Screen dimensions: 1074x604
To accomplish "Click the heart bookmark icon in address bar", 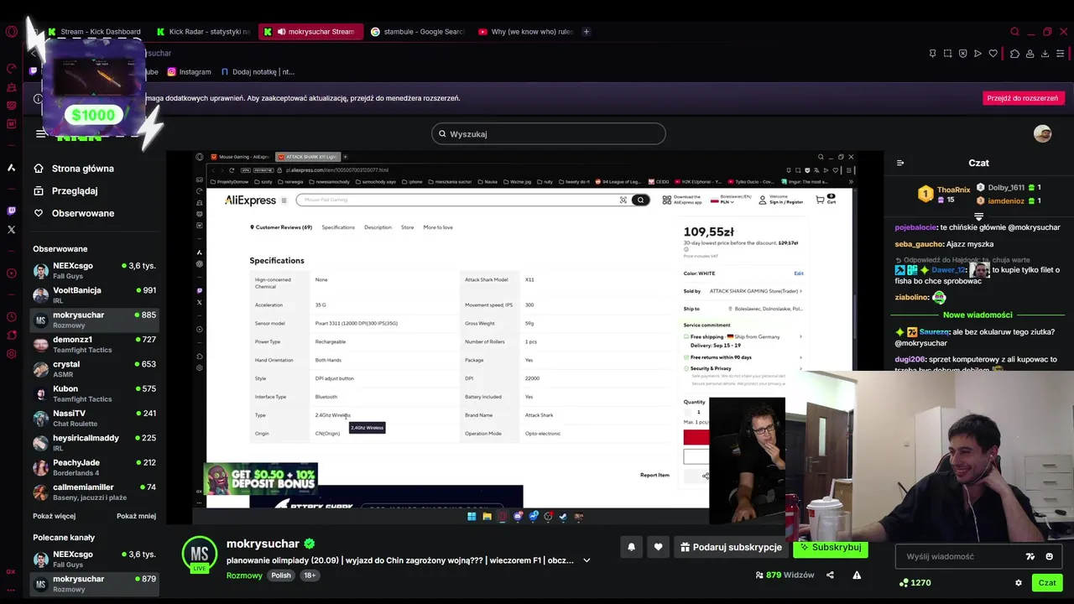I will coord(993,54).
